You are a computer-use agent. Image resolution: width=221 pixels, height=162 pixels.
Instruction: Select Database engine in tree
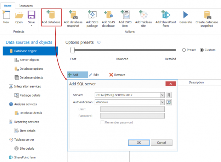pos(30,51)
